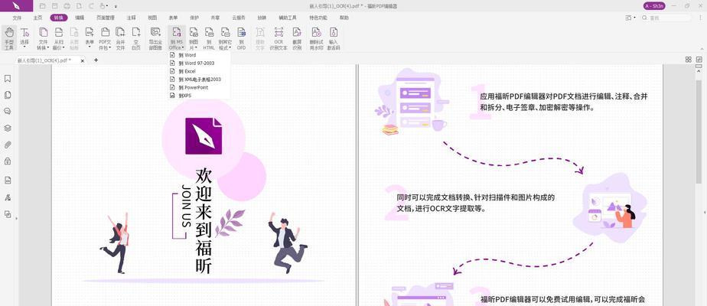Open the Layers panel in left sidebar
This screenshot has width=707, height=306.
[8, 128]
